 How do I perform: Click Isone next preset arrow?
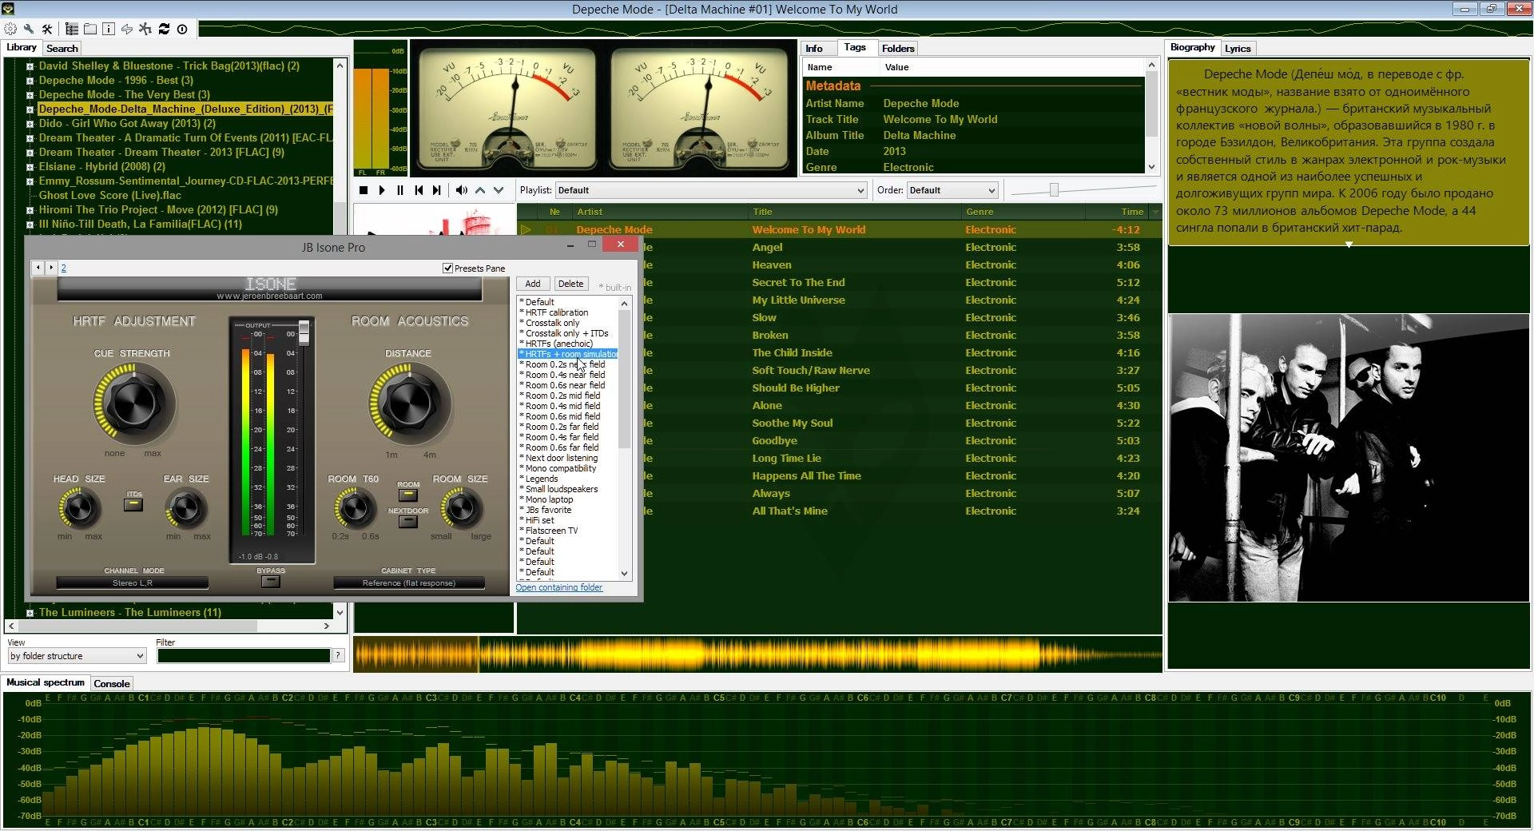point(51,268)
